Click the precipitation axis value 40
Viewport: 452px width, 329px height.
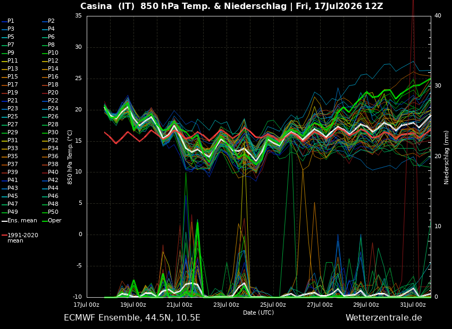pyautogui.click(x=438, y=15)
